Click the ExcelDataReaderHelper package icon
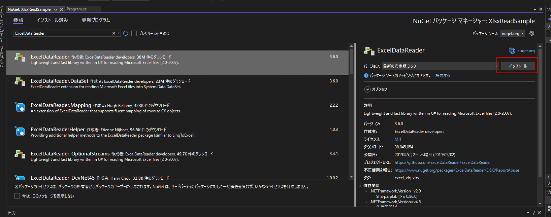The image size is (551, 217). tap(20, 131)
